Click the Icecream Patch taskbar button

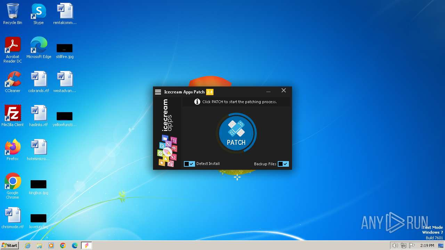[87, 245]
